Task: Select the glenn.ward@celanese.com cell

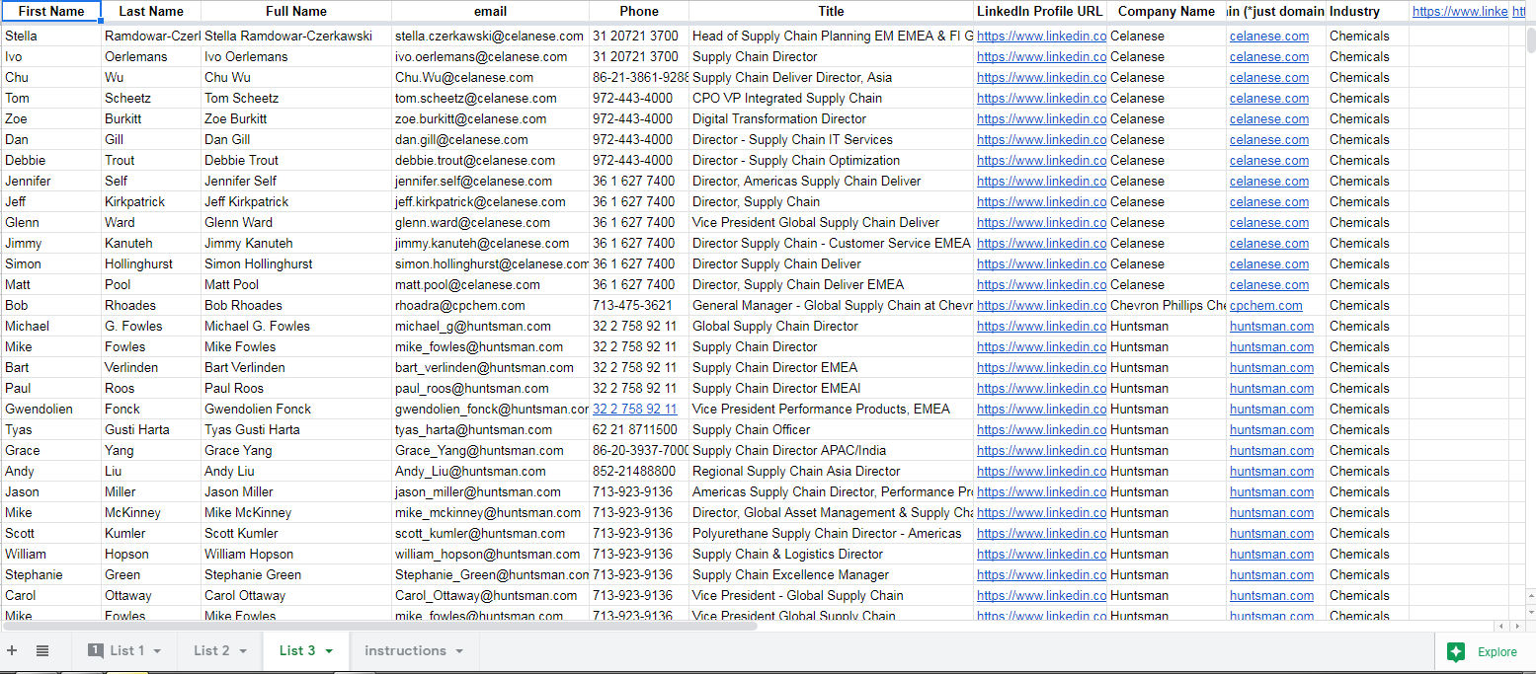Action: pyautogui.click(x=491, y=222)
